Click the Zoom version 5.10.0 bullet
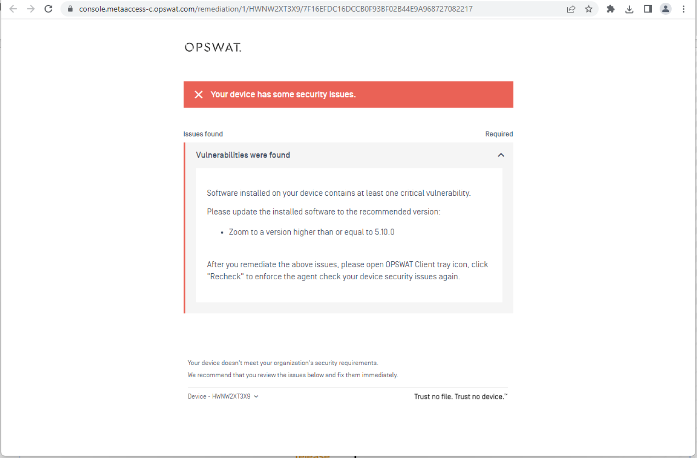 312,232
